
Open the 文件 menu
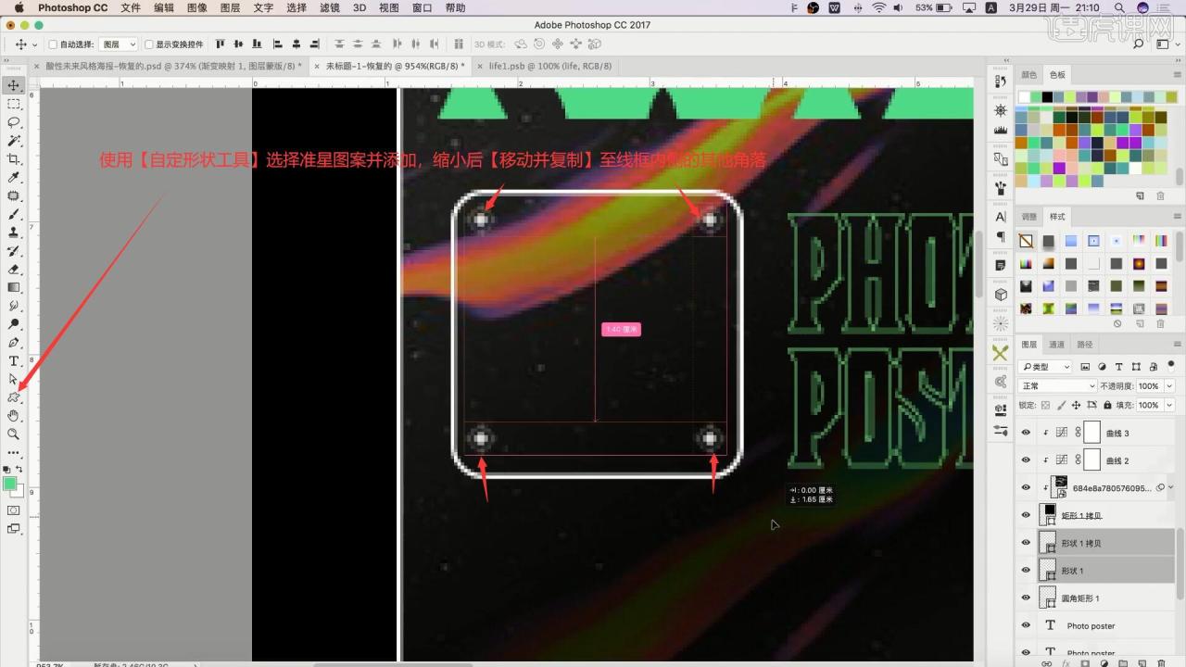coord(131,7)
